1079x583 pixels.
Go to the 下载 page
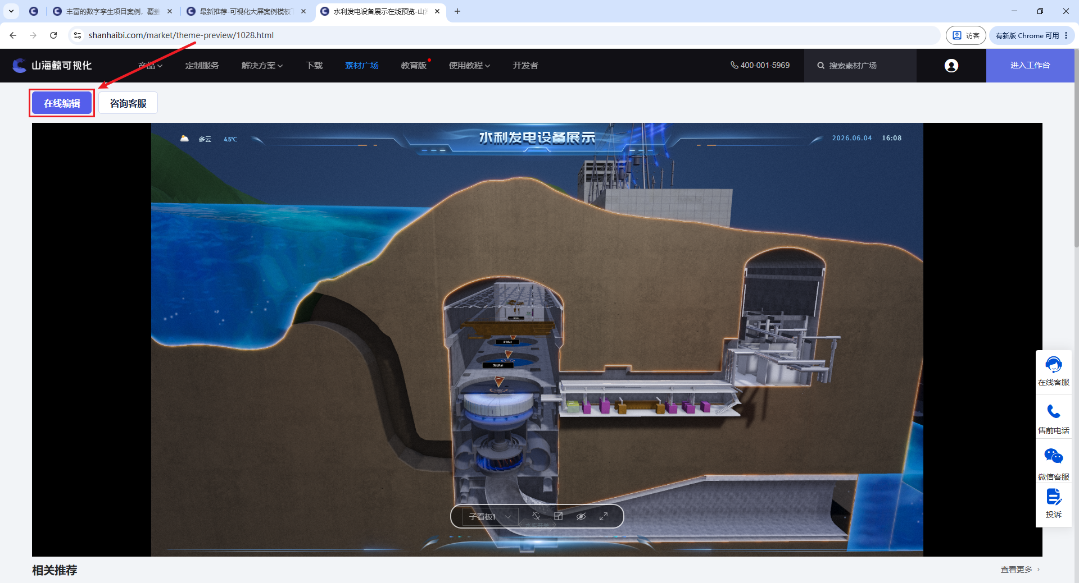[x=314, y=66]
